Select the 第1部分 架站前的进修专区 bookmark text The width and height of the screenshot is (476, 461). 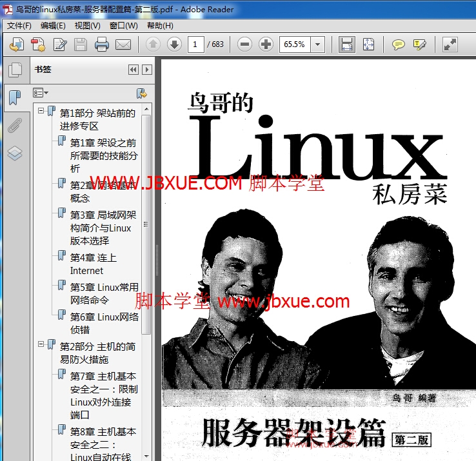click(97, 119)
